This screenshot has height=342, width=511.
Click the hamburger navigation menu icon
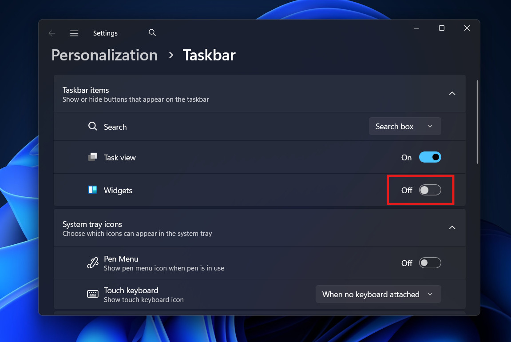click(x=74, y=33)
